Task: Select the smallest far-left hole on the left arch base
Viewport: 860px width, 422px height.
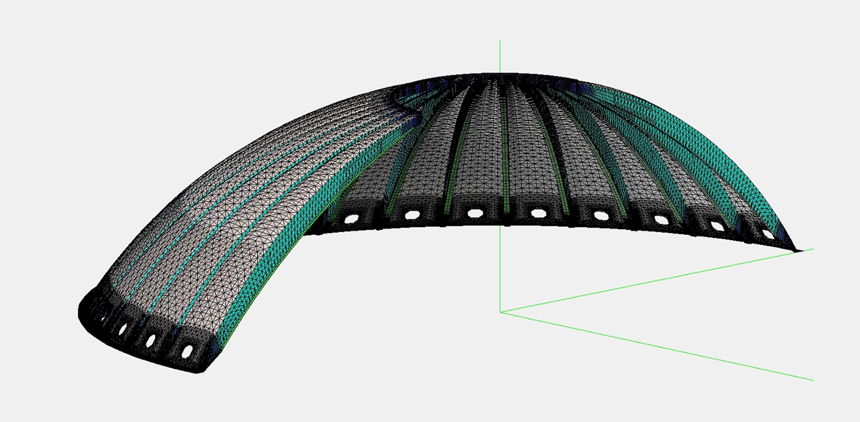Action: (x=103, y=319)
